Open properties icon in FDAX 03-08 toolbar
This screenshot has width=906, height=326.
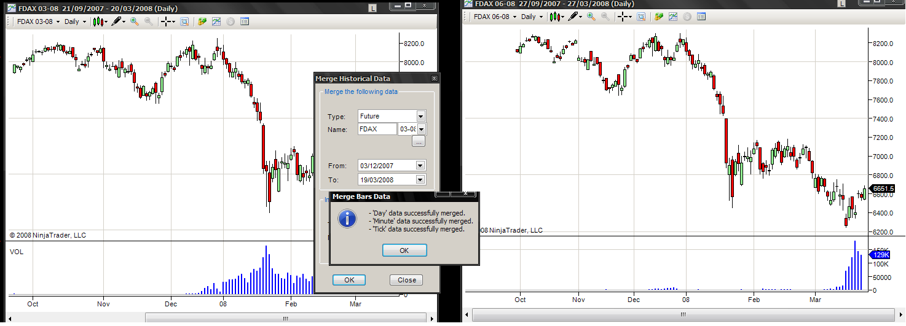click(245, 21)
